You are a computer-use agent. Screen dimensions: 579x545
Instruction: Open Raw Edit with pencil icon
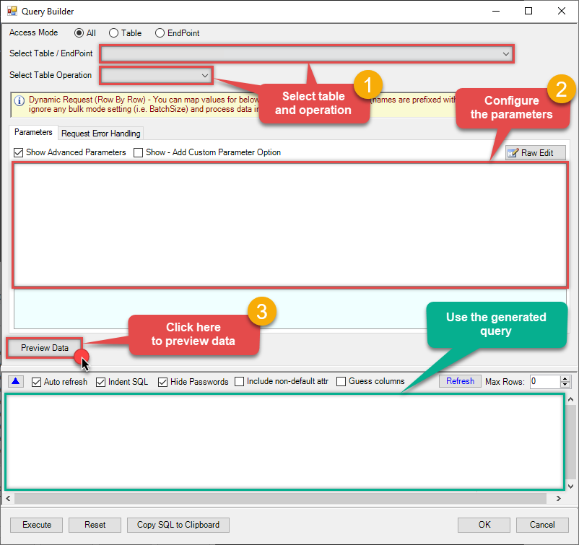point(535,153)
